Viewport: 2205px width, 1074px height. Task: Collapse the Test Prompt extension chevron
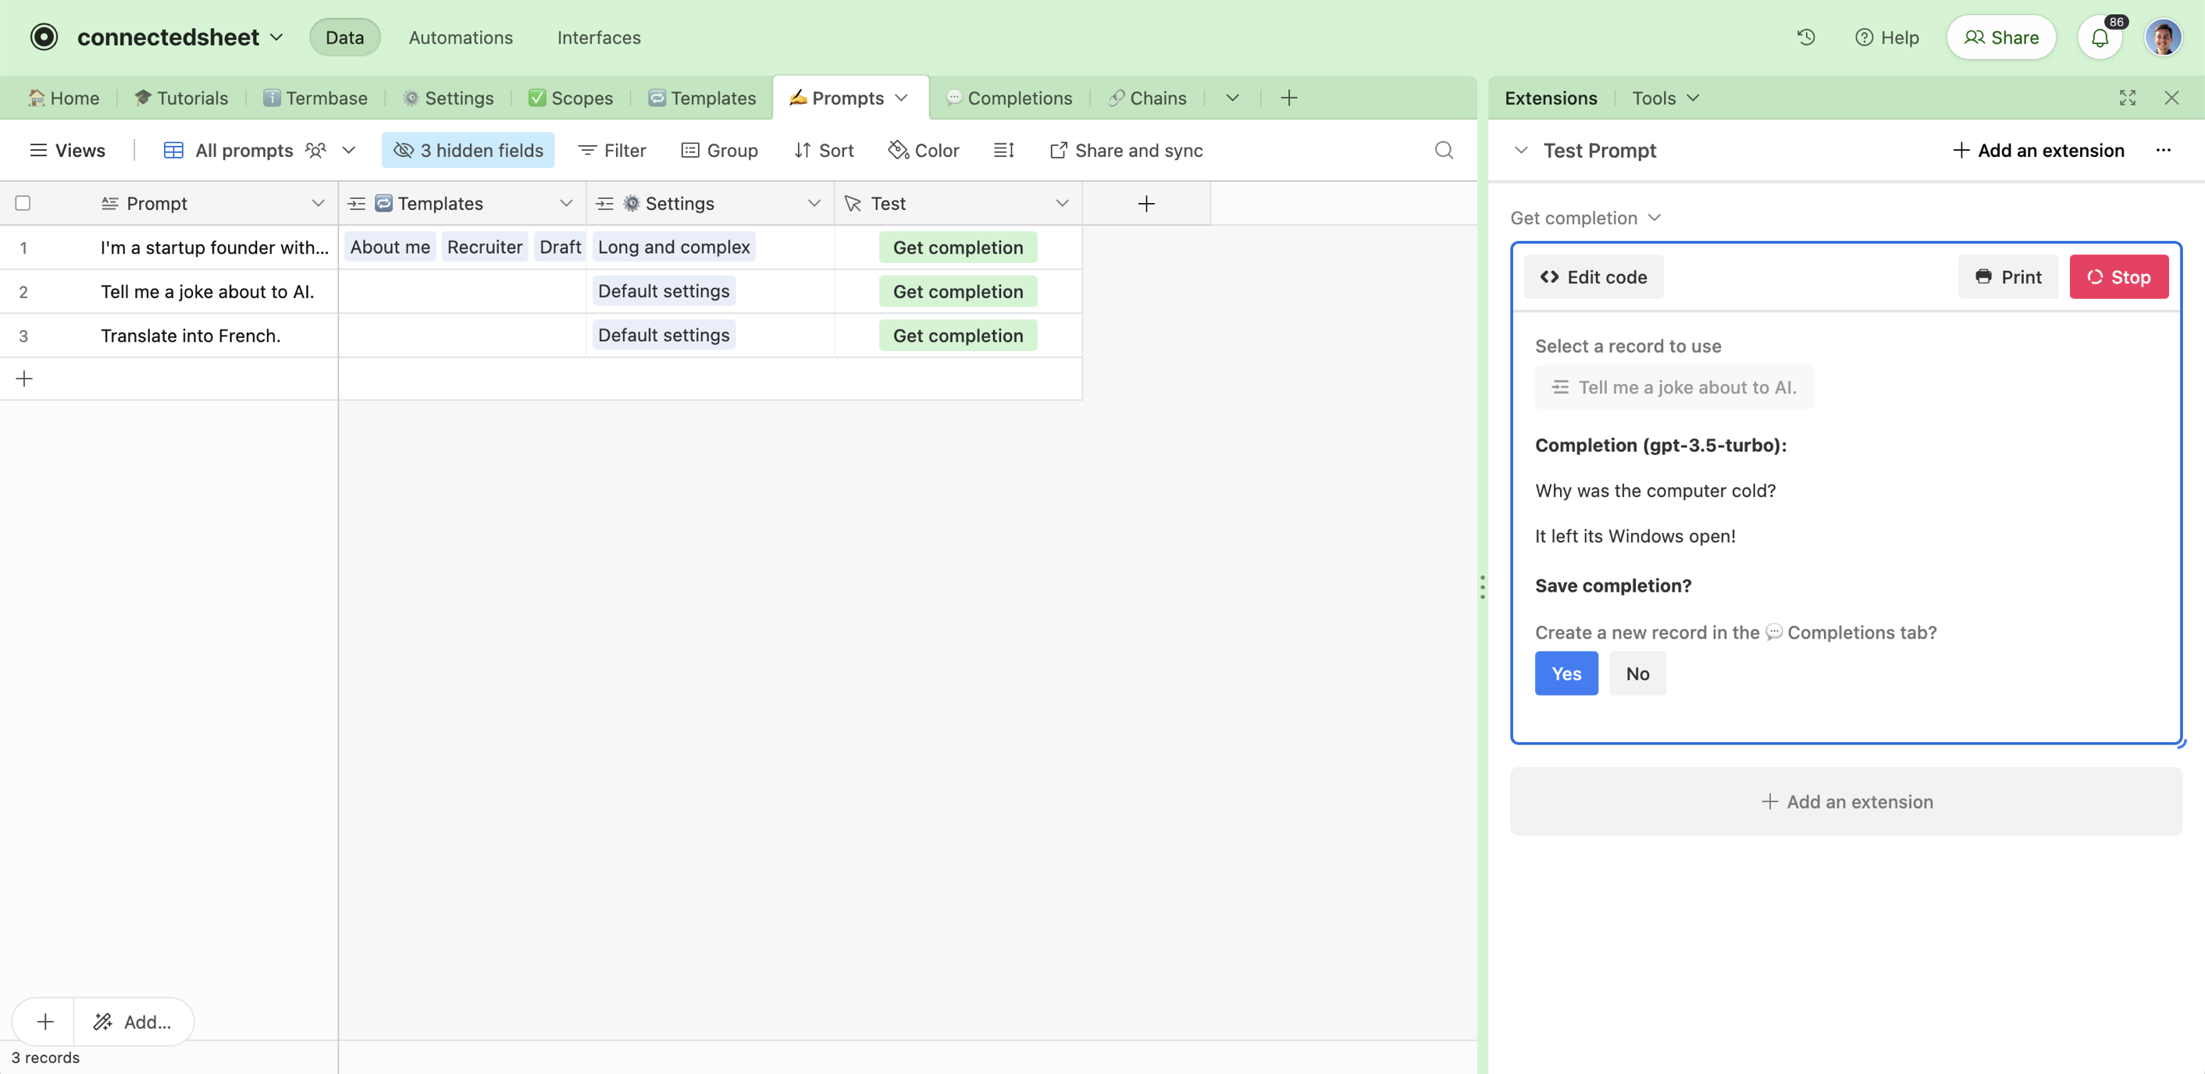(x=1521, y=151)
